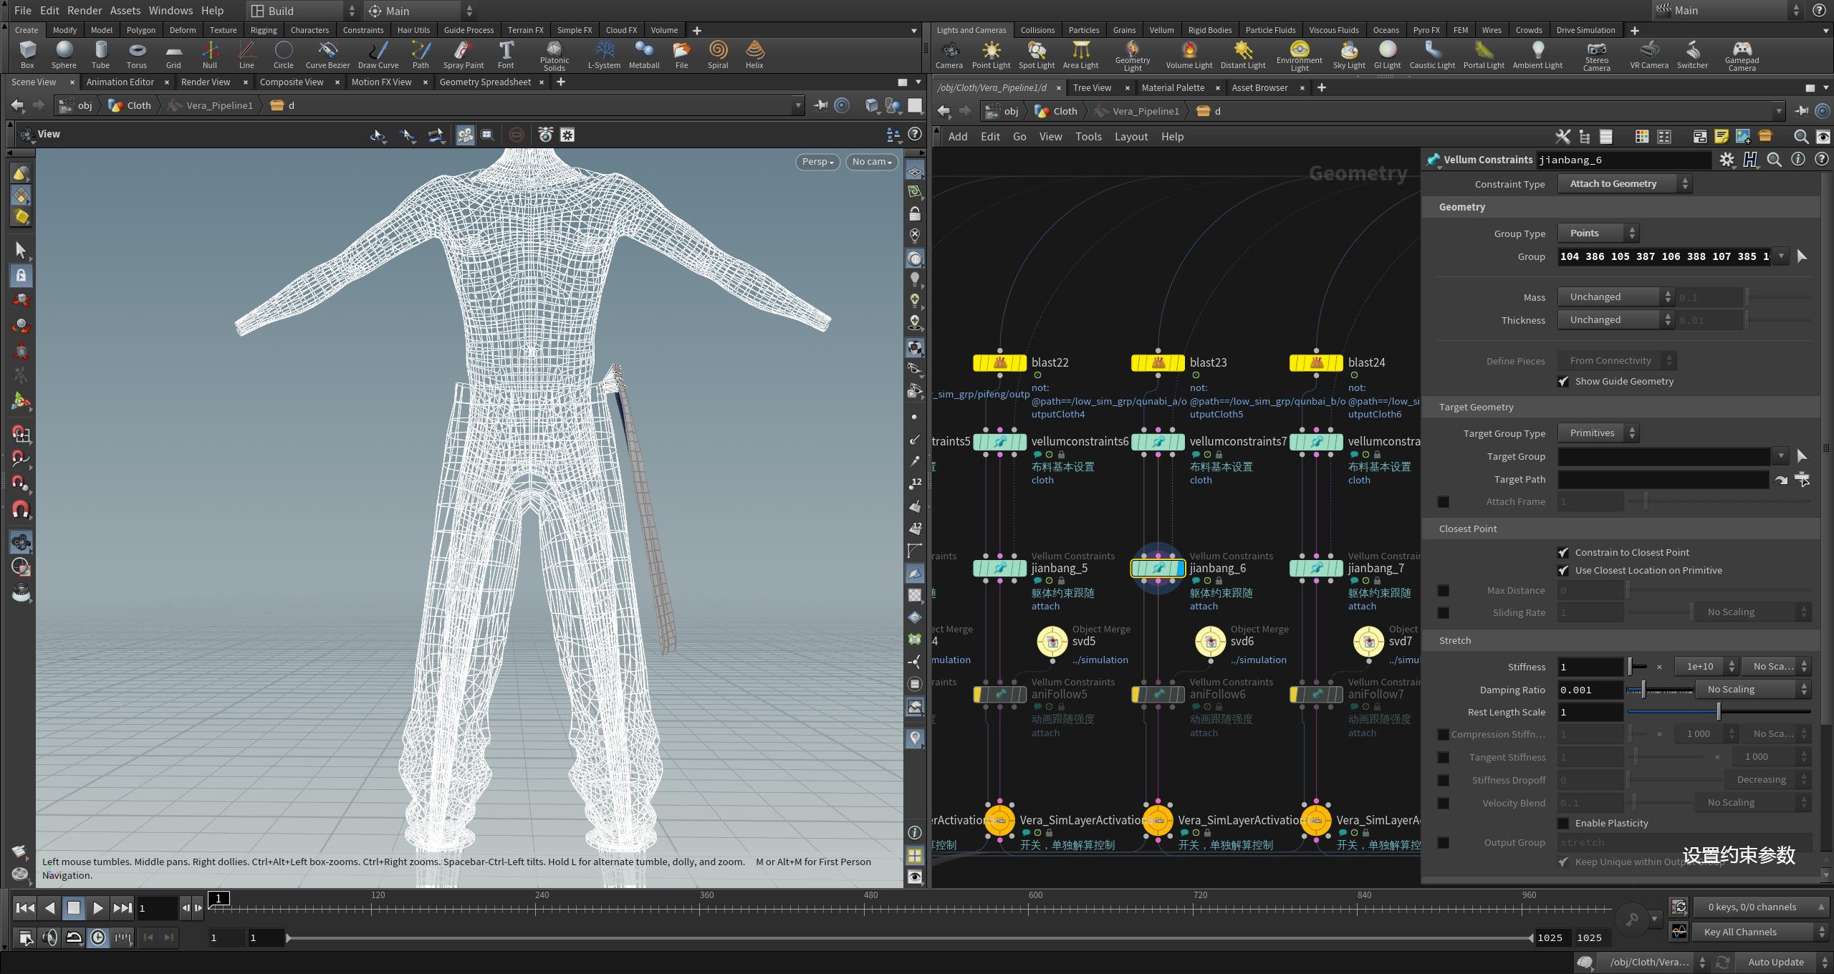
Task: Uncheck Use Closest Location on Primitive
Action: pyautogui.click(x=1563, y=571)
